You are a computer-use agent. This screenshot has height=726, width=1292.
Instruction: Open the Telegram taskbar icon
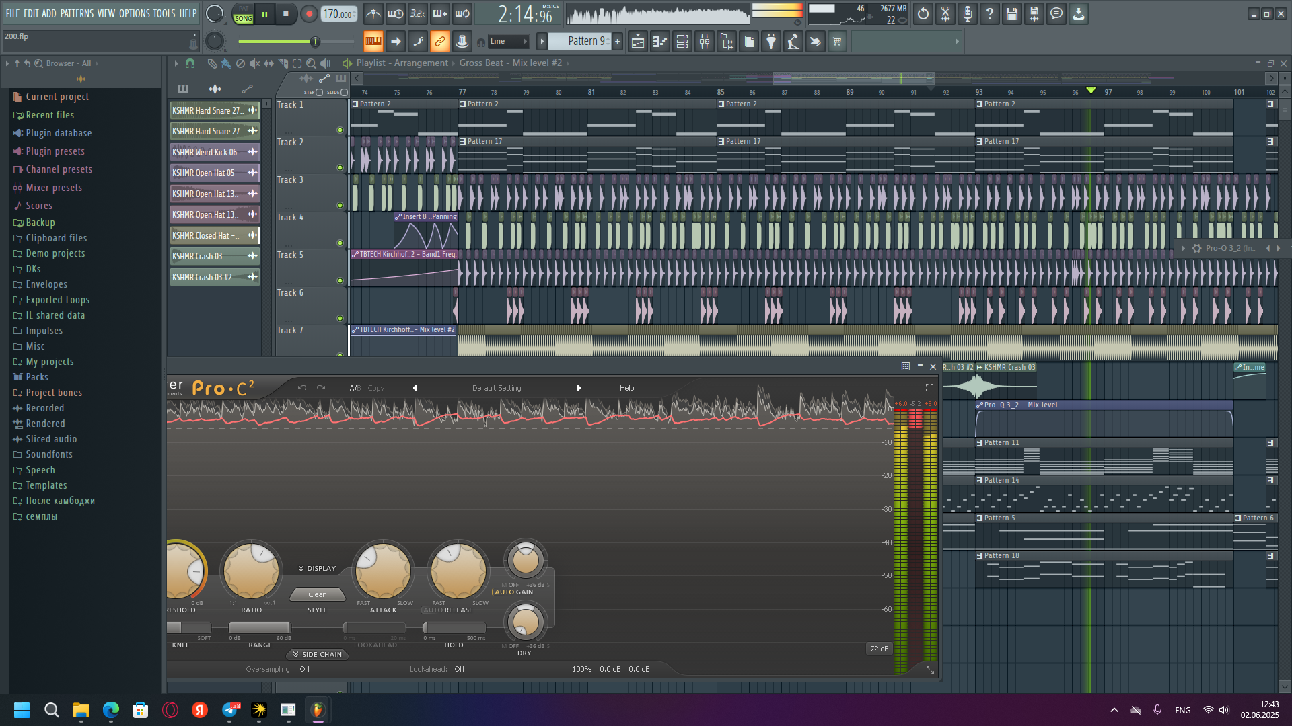[x=229, y=710]
